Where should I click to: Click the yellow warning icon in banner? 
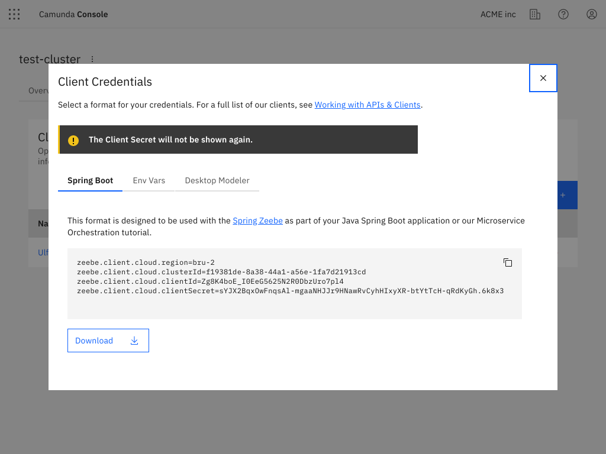[73, 140]
